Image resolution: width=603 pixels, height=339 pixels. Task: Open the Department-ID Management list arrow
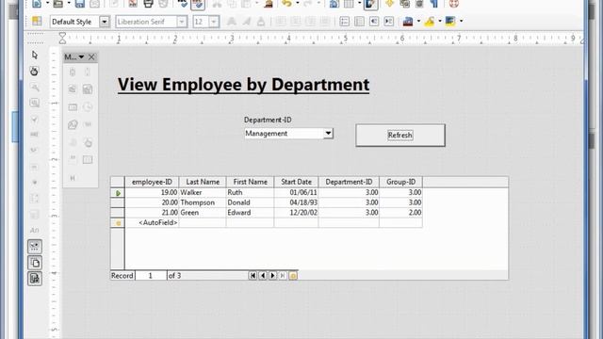pos(328,134)
